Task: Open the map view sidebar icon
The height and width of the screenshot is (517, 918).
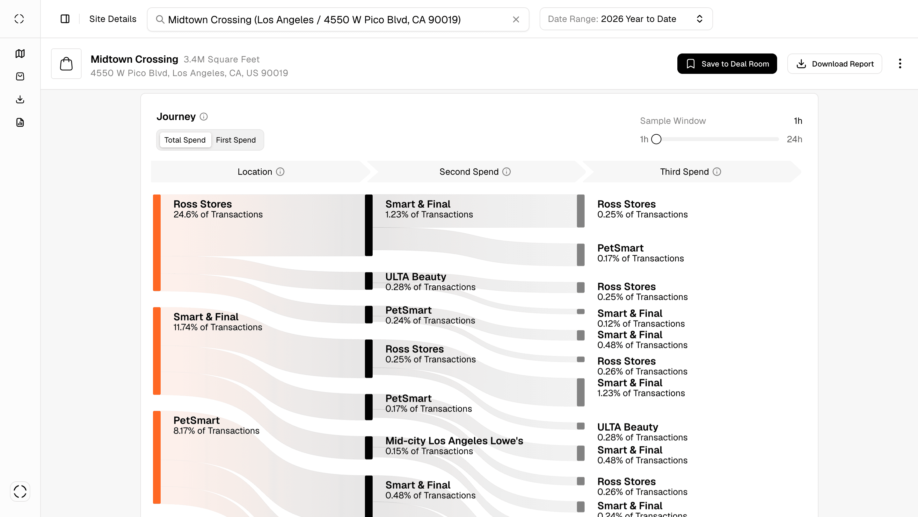Action: pyautogui.click(x=20, y=54)
